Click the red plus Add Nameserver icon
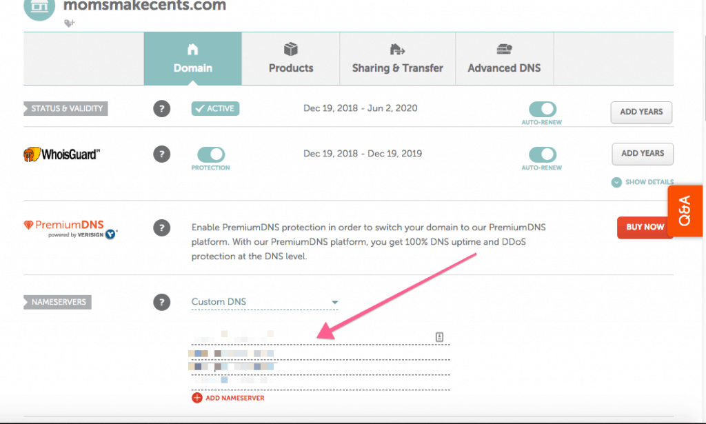Screen dimensions: 706x424 click(197, 398)
